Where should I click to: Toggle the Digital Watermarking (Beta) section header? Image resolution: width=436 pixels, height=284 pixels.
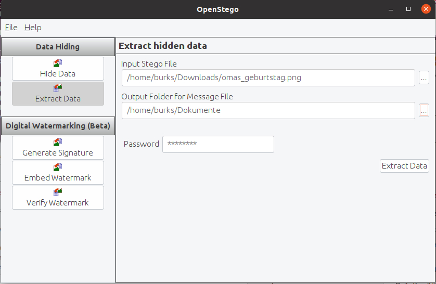point(58,126)
